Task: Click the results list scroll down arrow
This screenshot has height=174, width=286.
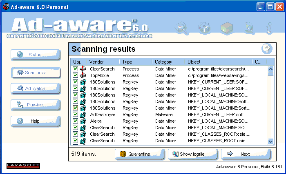Action: (x=270, y=141)
